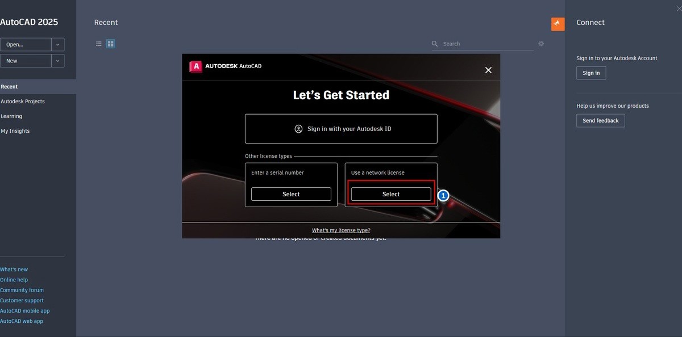Select the serial number license option

coord(291,194)
